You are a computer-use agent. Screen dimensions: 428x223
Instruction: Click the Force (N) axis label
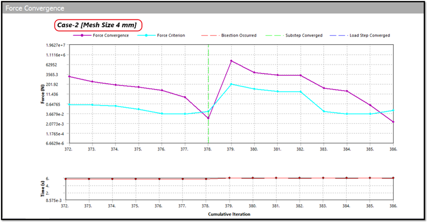coord(43,94)
